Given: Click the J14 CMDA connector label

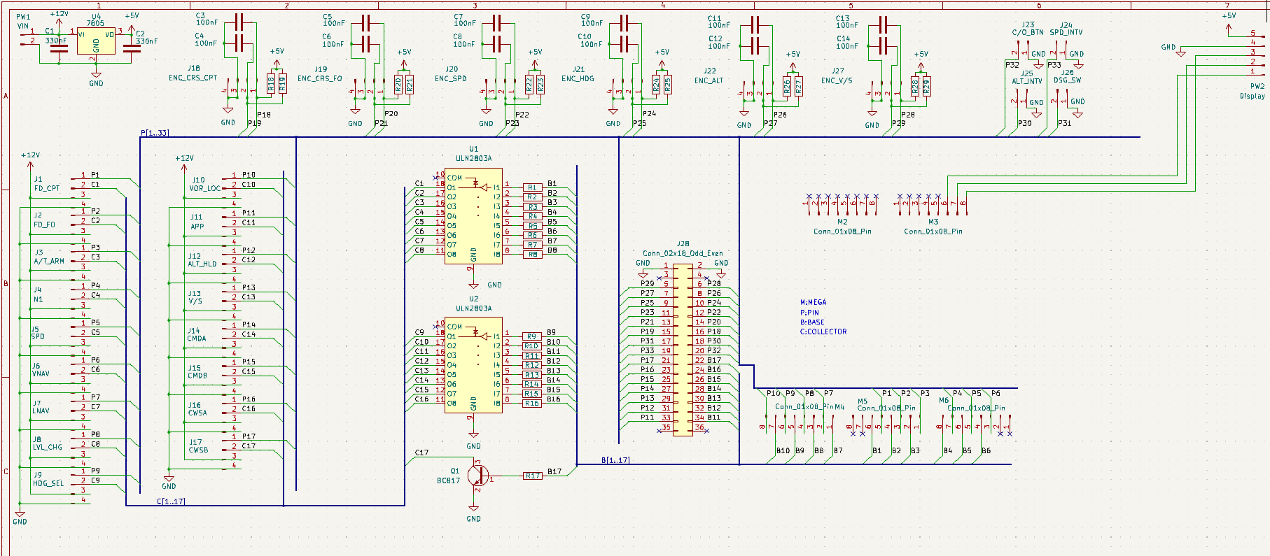Looking at the screenshot, I should point(197,334).
